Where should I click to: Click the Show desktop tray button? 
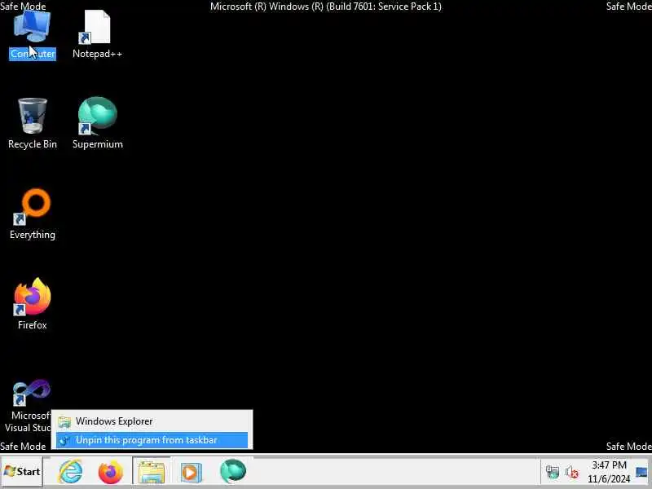642,472
